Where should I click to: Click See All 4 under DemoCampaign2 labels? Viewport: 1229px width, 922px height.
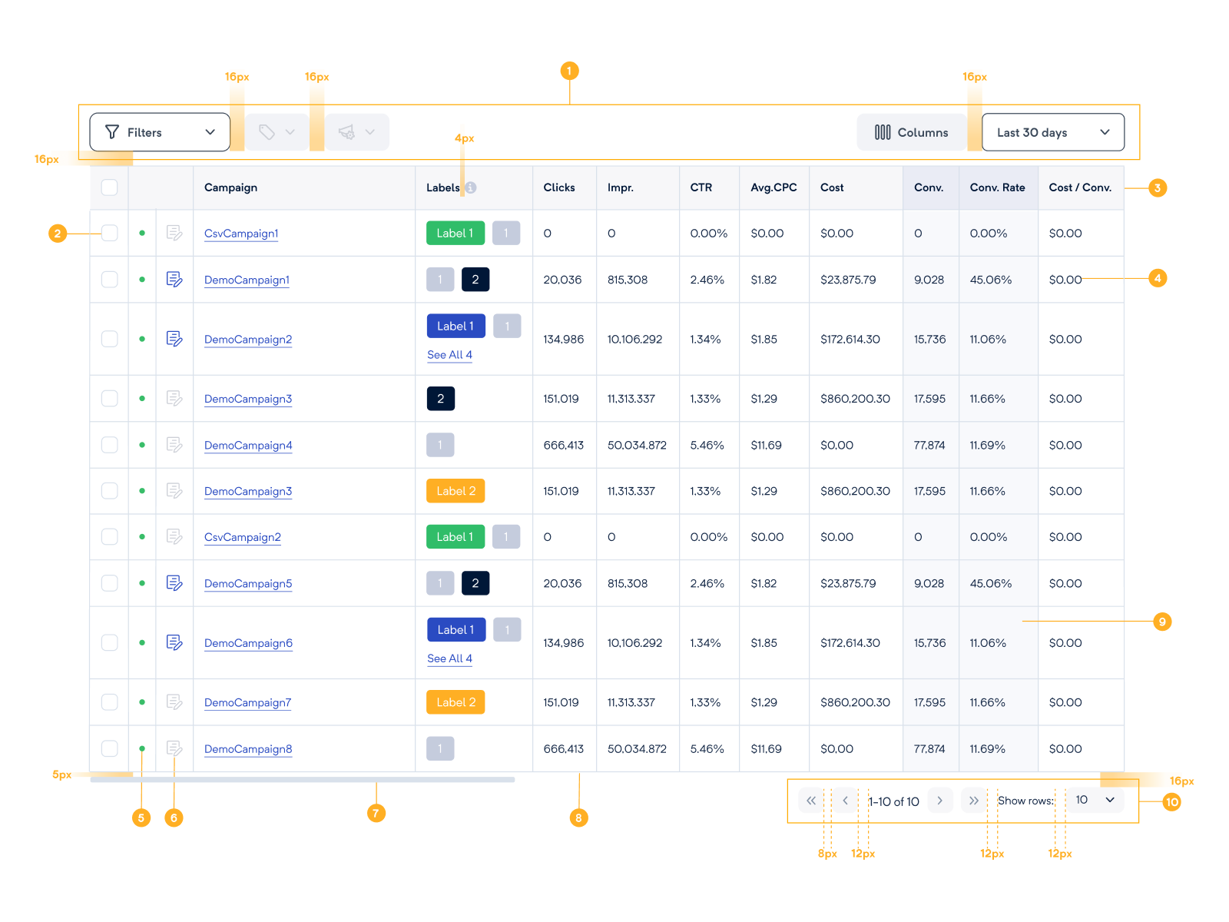point(450,354)
